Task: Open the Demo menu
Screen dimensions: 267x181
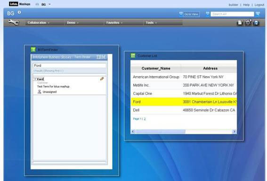Action: (73, 23)
